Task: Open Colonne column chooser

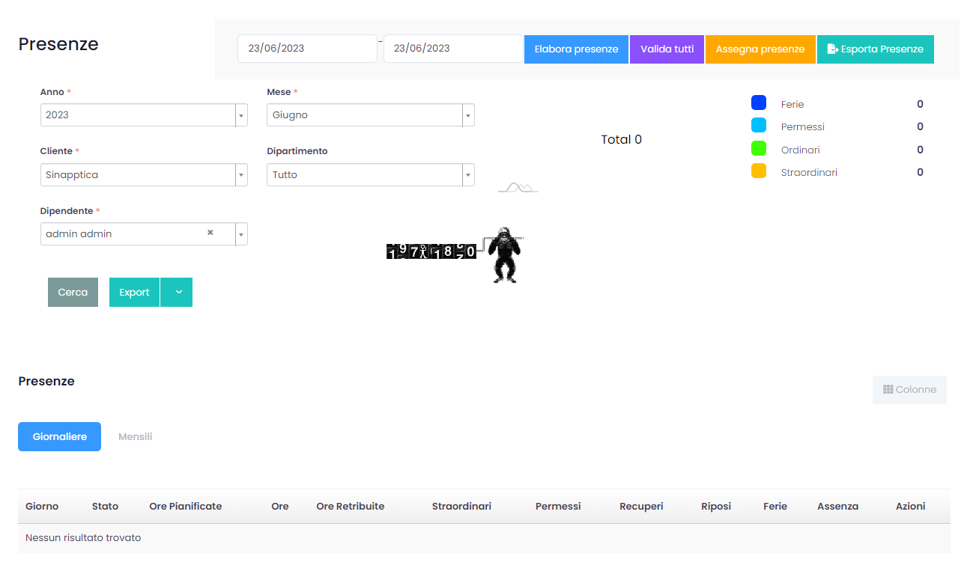Action: [909, 390]
